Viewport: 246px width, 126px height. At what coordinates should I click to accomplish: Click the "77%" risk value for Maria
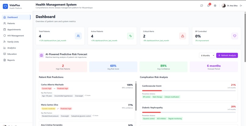[x=130, y=105]
